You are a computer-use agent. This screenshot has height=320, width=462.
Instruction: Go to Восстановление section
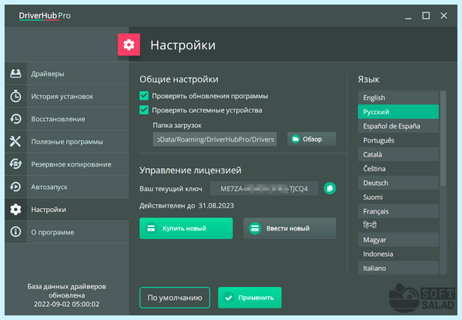tap(67, 119)
